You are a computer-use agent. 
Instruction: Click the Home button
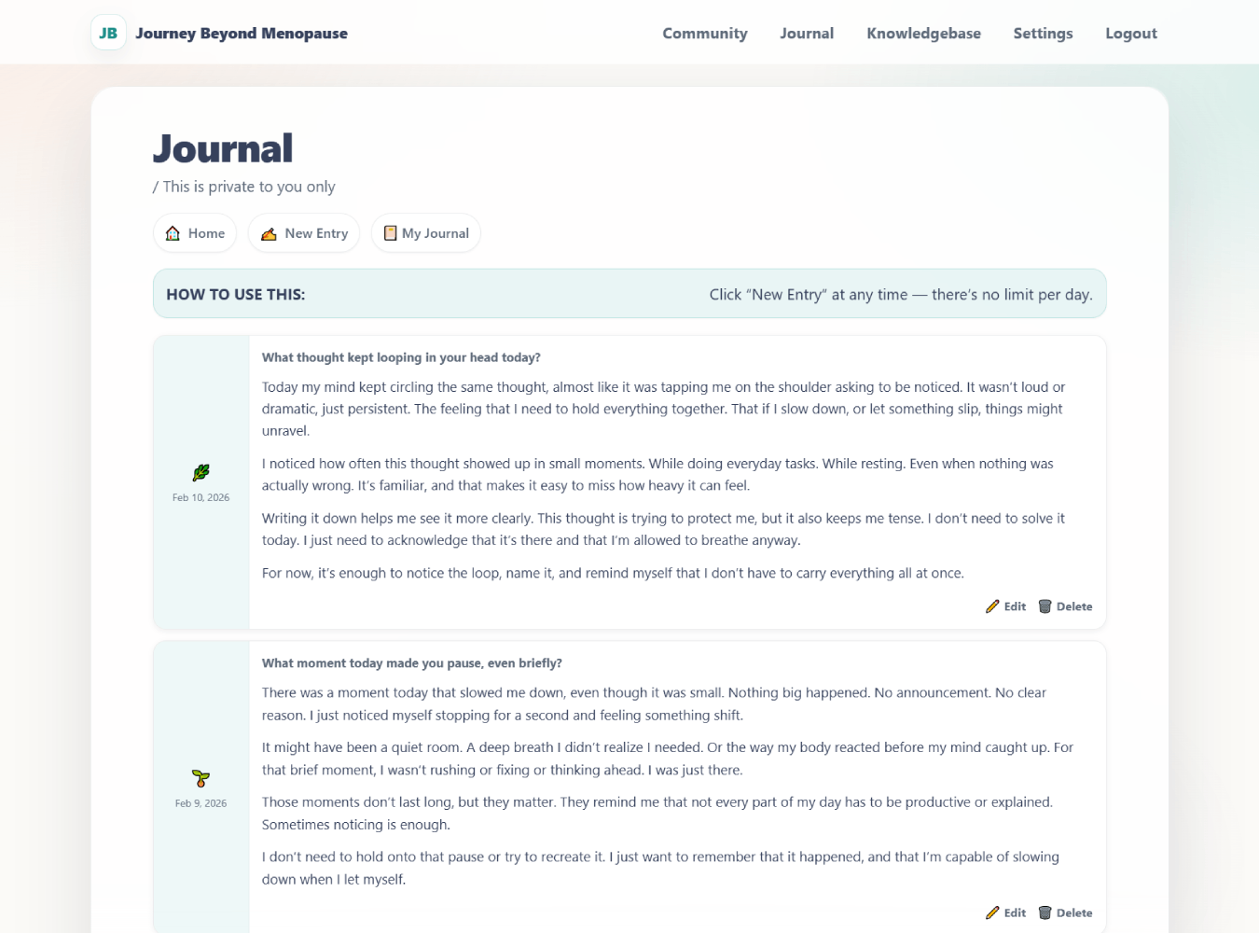tap(194, 232)
